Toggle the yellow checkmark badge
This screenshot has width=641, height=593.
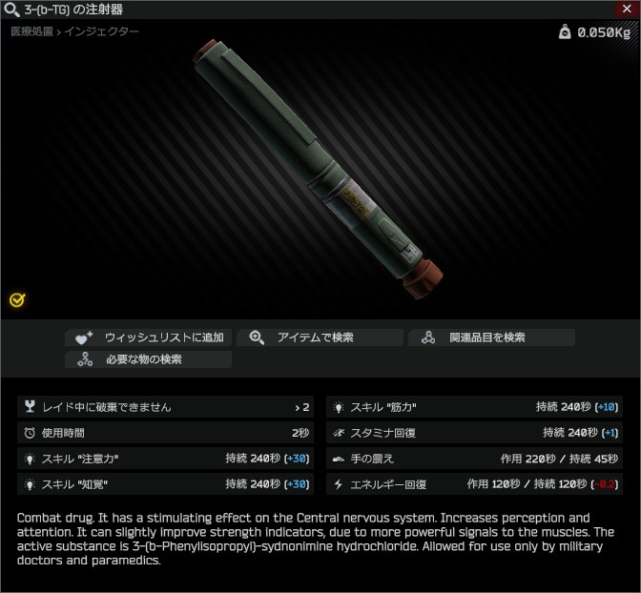17,300
